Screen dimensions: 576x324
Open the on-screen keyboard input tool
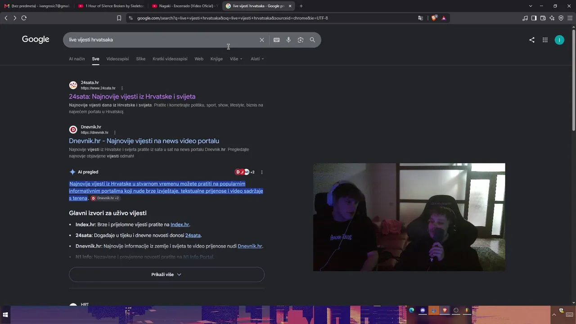coord(277,40)
